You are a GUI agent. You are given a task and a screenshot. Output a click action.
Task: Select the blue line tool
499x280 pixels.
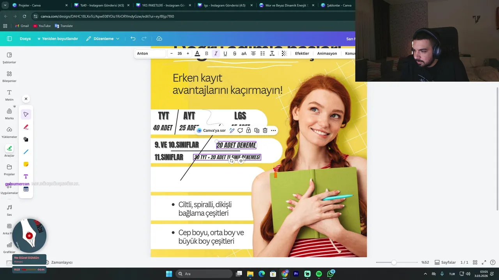coord(26,152)
